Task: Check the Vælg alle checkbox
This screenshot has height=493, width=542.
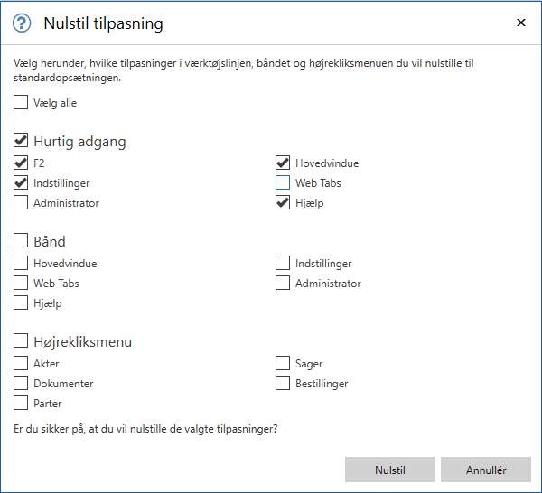Action: pos(21,103)
